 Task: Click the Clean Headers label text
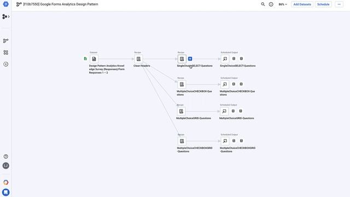(142, 66)
